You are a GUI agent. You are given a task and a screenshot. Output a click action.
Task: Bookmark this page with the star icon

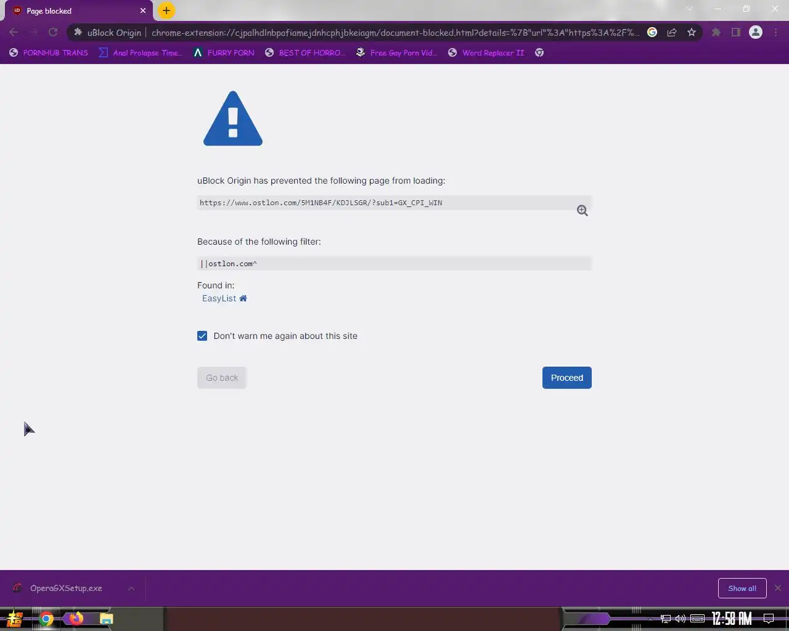[x=692, y=32]
